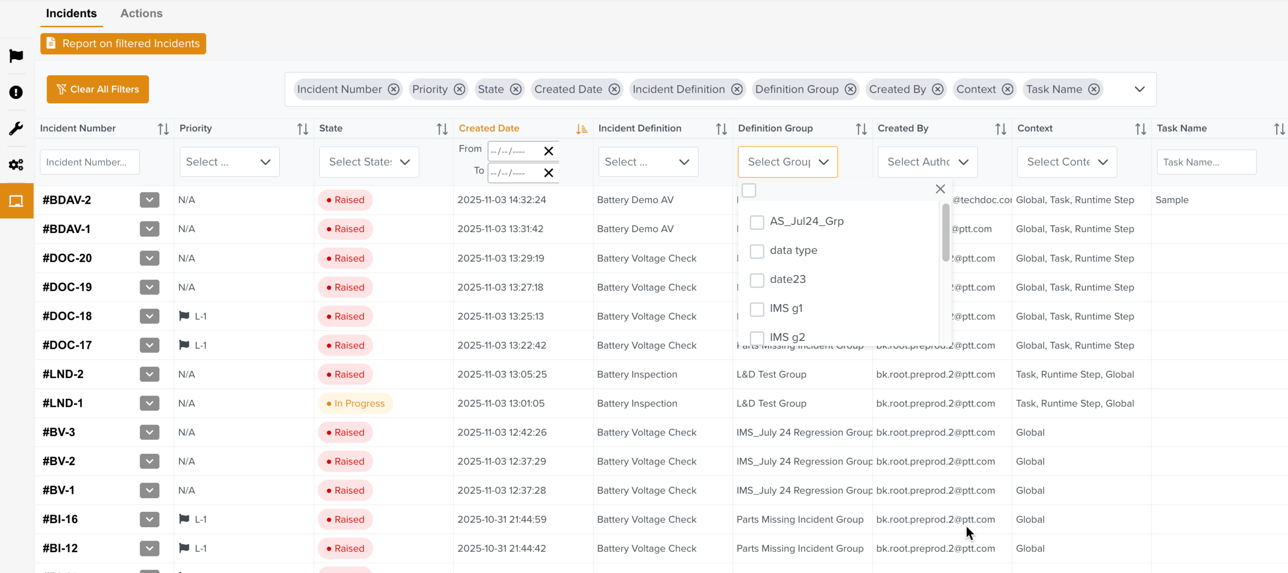This screenshot has height=573, width=1288.
Task: Tick the select-all checkbox in group dropdown
Action: (749, 190)
